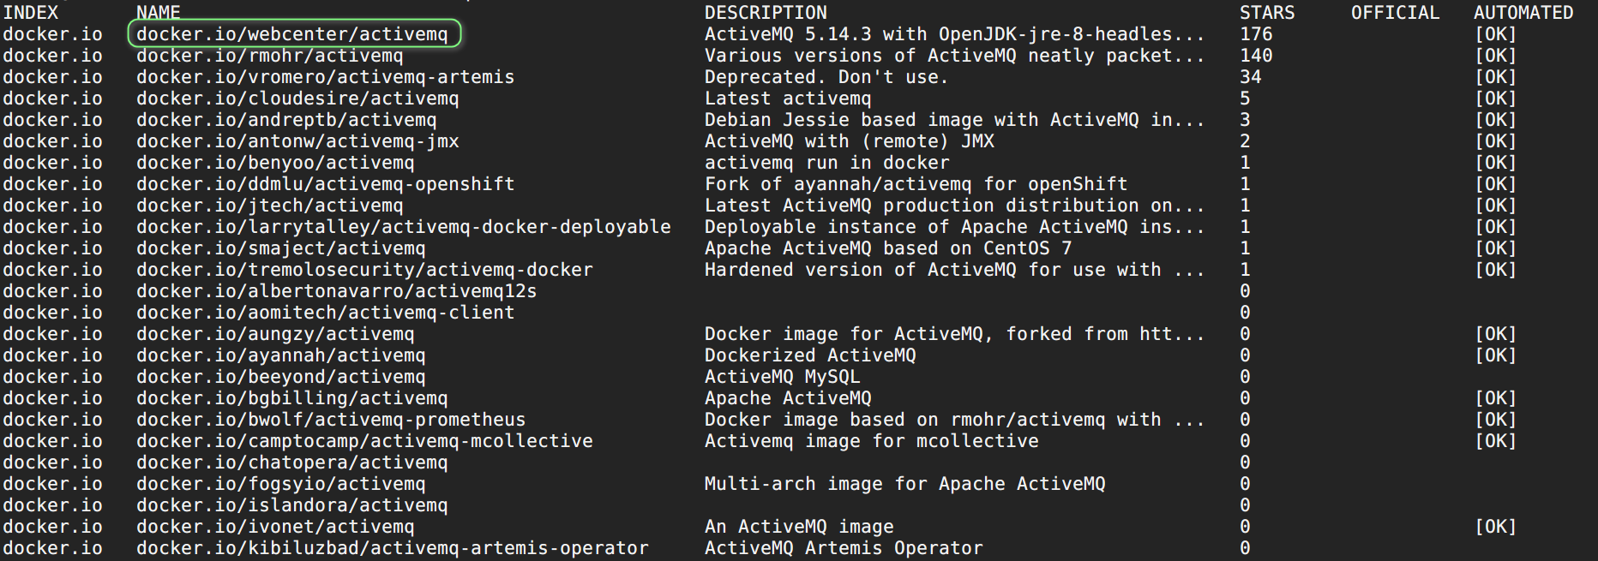Select docker.io/smaject/activemq entry
This screenshot has height=561, width=1598.
coord(281,248)
